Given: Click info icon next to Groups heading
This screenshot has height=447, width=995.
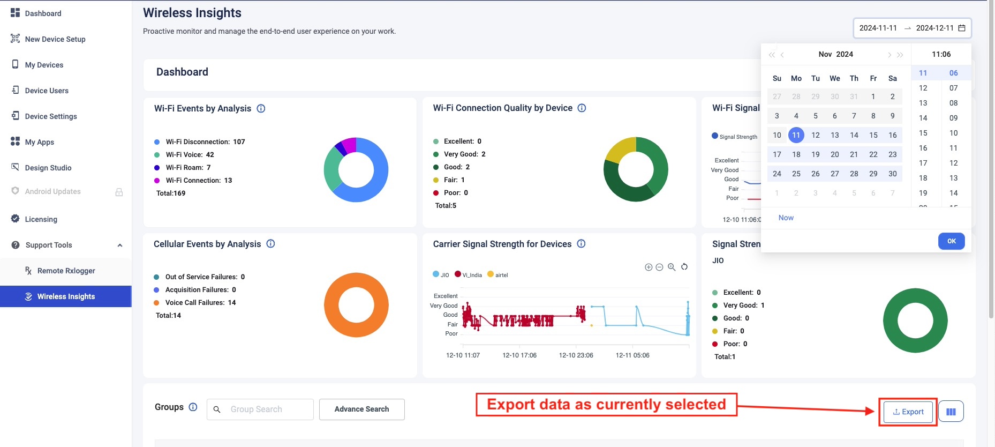Looking at the screenshot, I should (x=193, y=407).
